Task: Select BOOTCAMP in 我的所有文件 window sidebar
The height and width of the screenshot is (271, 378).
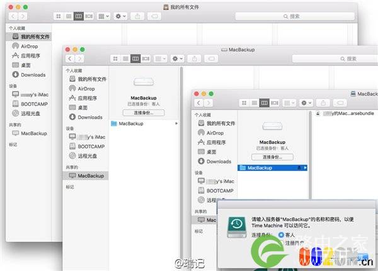Action: point(30,104)
